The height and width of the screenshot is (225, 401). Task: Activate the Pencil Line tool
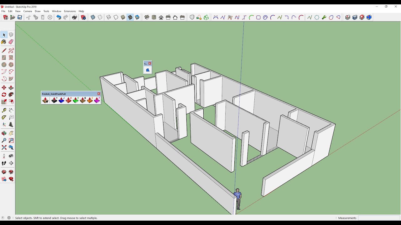tap(4, 51)
